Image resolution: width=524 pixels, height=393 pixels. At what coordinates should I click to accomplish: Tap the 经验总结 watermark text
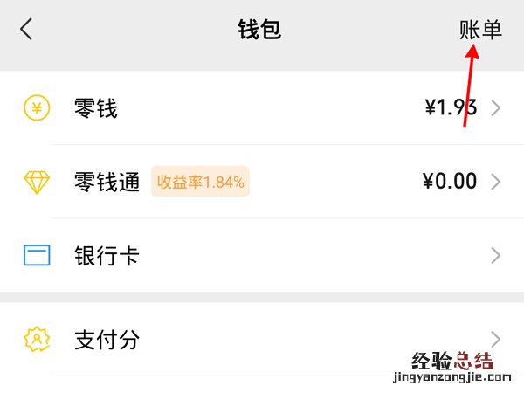point(451,361)
